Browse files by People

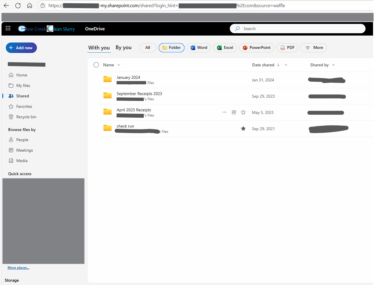19,140
